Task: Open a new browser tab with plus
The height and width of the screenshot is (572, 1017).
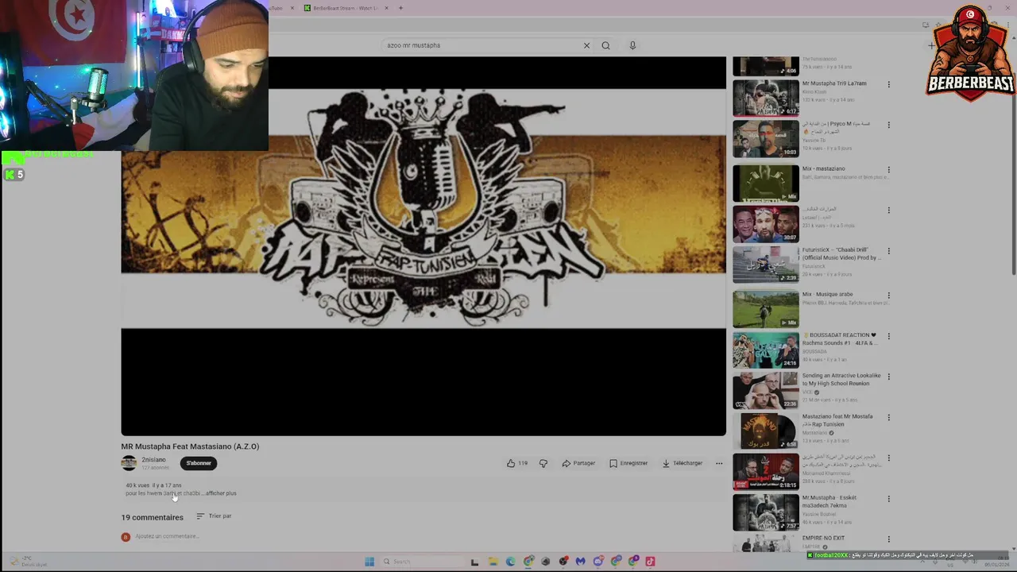Action: pyautogui.click(x=400, y=8)
